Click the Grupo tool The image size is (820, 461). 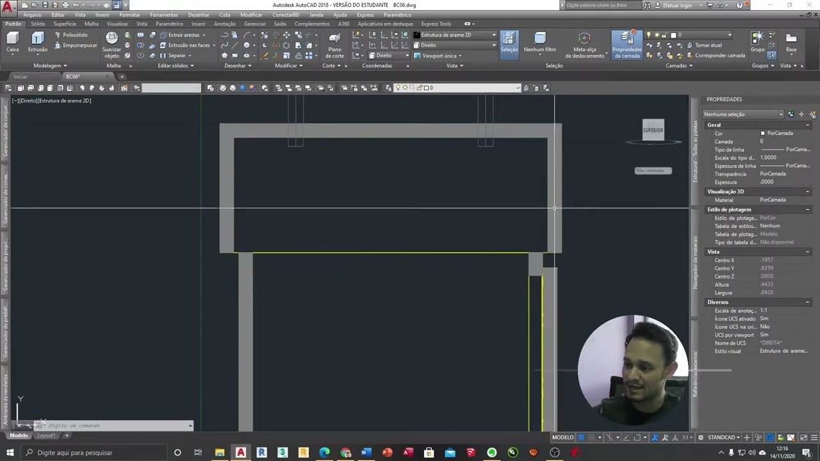pos(758,42)
